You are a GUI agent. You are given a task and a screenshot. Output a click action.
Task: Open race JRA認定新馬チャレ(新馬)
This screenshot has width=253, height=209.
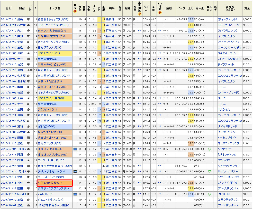pos(53,205)
